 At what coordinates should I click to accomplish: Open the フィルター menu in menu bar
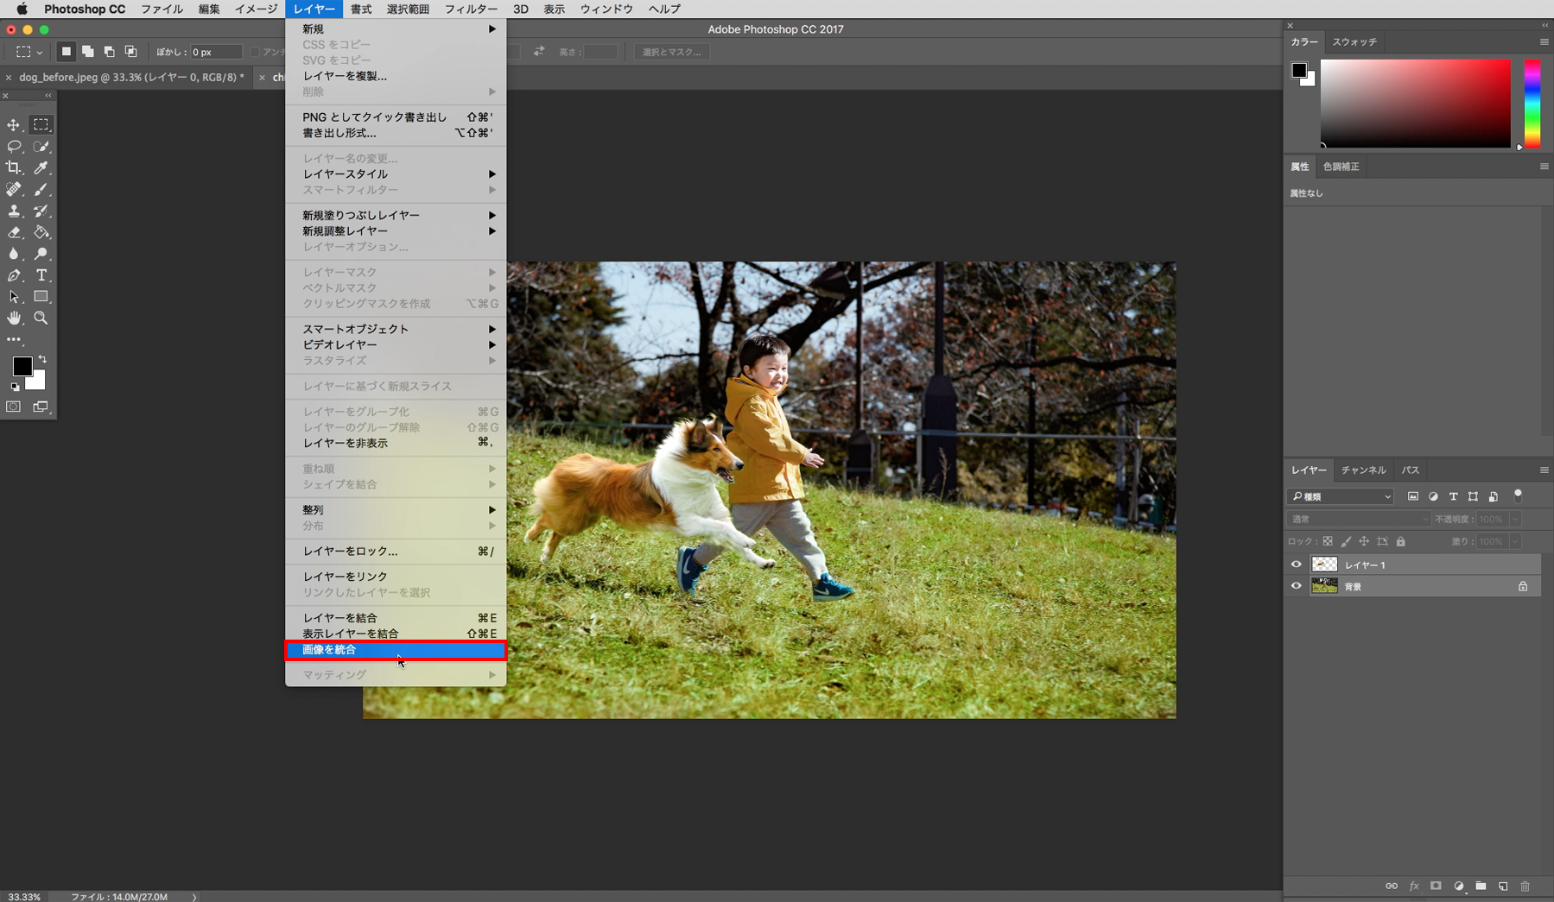point(471,9)
